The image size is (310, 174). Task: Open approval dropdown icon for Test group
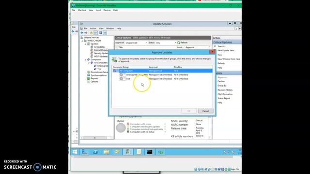(x=123, y=78)
